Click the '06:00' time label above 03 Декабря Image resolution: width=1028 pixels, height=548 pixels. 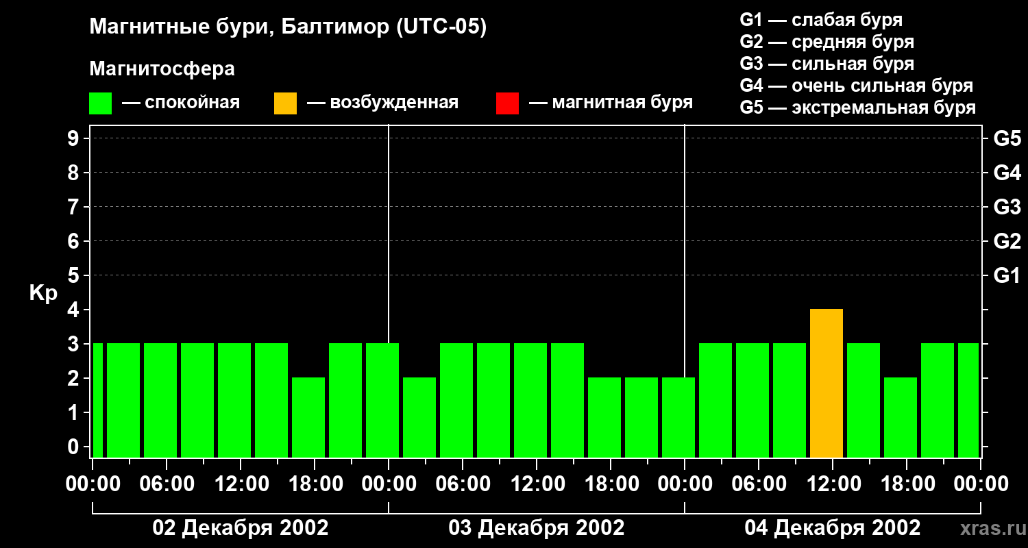point(463,484)
